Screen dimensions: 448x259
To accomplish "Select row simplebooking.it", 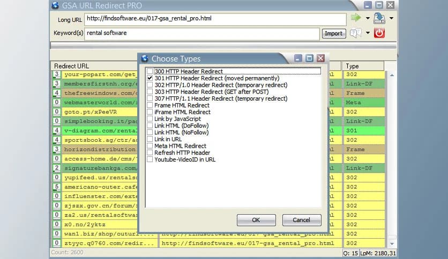I will pos(100,121).
